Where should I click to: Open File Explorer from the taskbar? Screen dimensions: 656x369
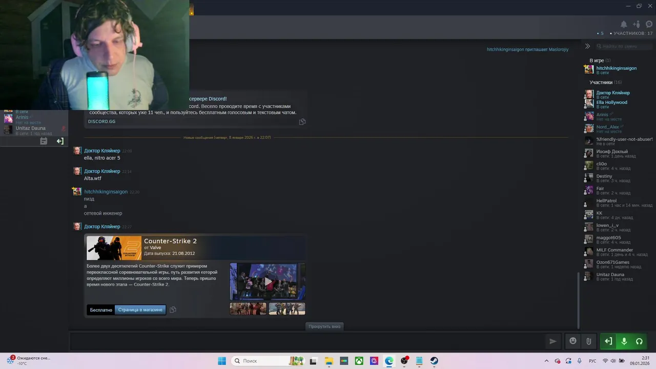point(329,361)
